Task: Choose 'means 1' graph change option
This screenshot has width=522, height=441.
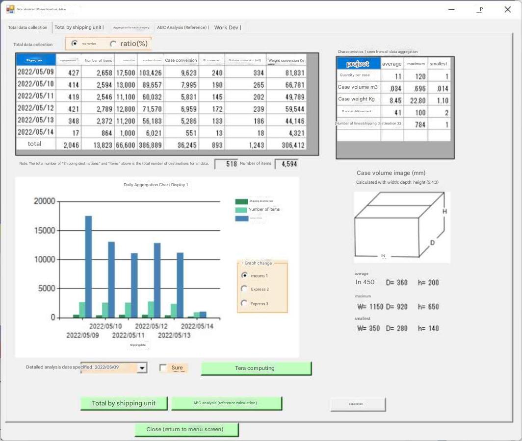Action: (x=244, y=275)
